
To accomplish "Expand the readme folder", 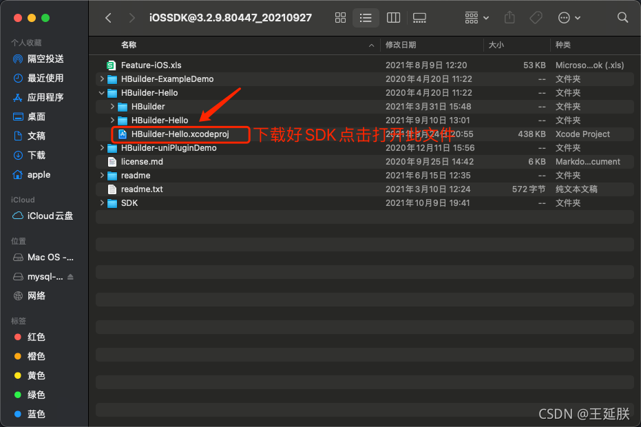I will 102,176.
